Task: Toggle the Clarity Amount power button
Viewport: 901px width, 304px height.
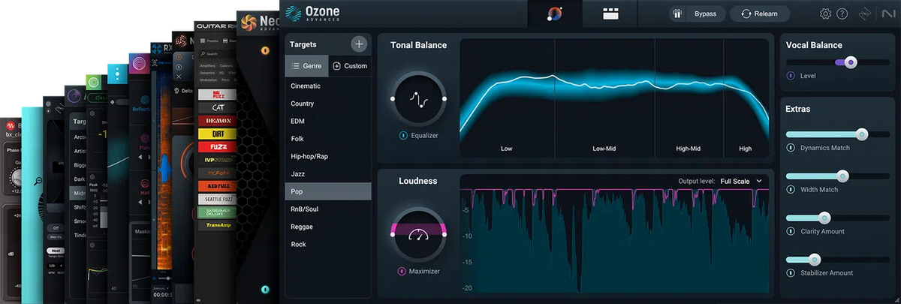Action: (791, 231)
